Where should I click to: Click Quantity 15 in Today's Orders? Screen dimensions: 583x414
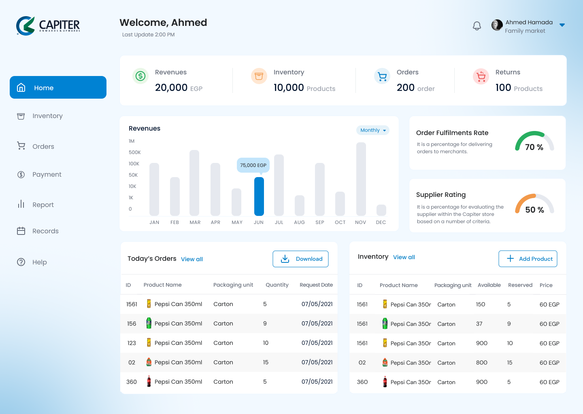pos(266,362)
